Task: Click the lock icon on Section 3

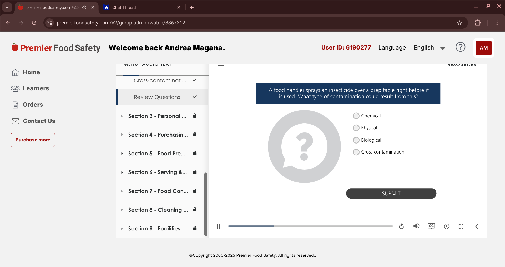Action: [195, 116]
